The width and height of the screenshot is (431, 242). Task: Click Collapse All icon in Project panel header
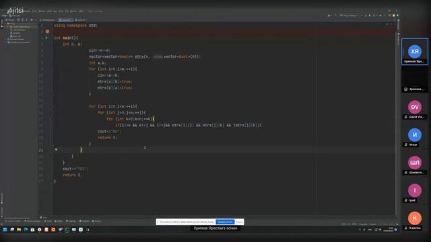point(27,20)
